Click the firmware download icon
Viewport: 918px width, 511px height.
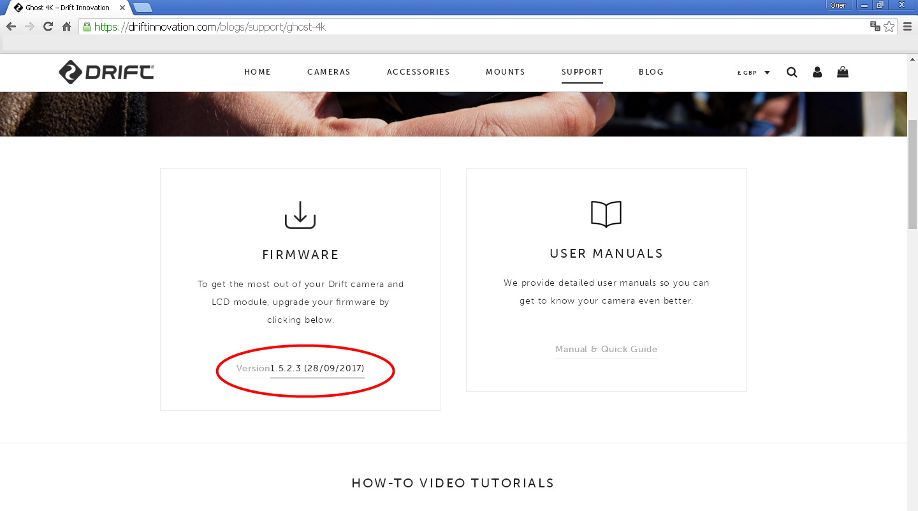pos(300,215)
